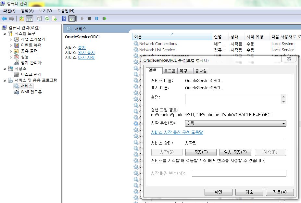Click the 설명 box scroll down arrow

pos(283,102)
